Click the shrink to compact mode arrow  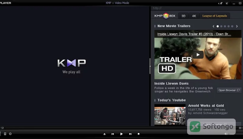(x=227, y=3)
